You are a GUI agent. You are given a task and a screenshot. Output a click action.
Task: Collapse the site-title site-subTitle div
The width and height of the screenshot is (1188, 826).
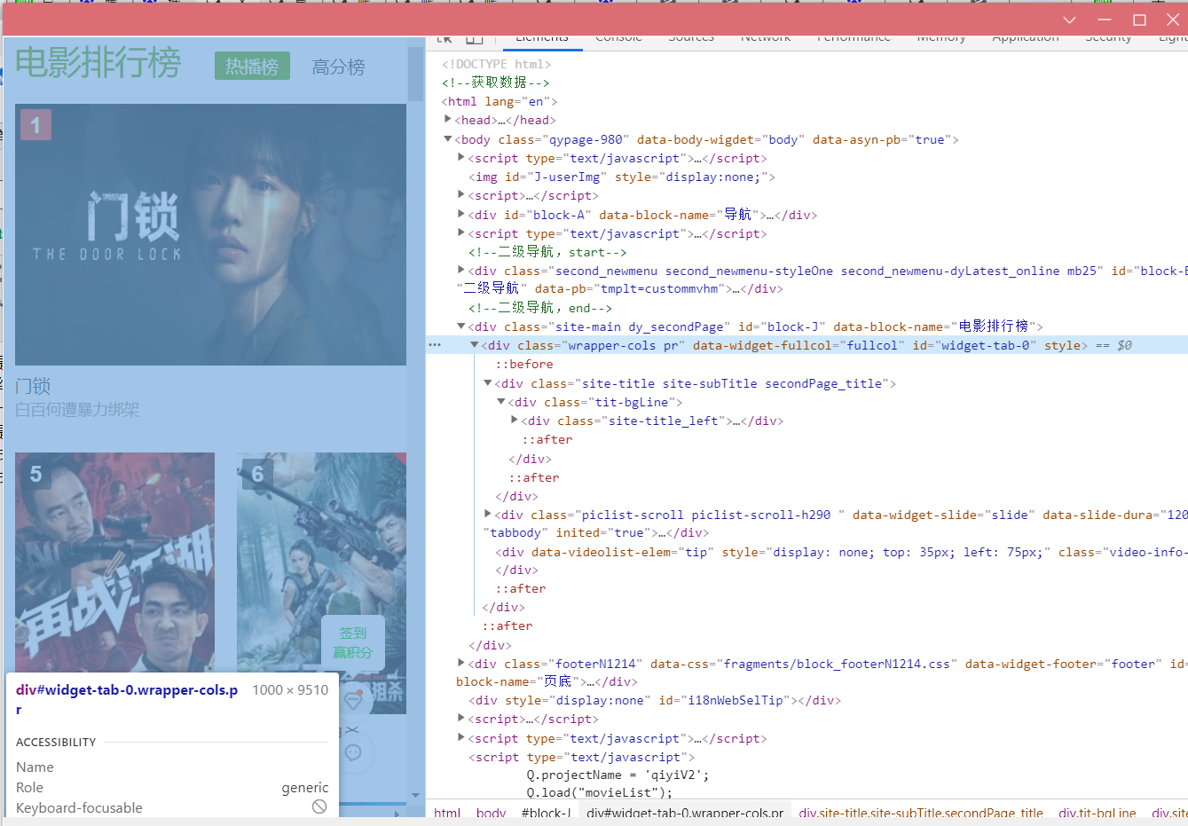tap(488, 382)
